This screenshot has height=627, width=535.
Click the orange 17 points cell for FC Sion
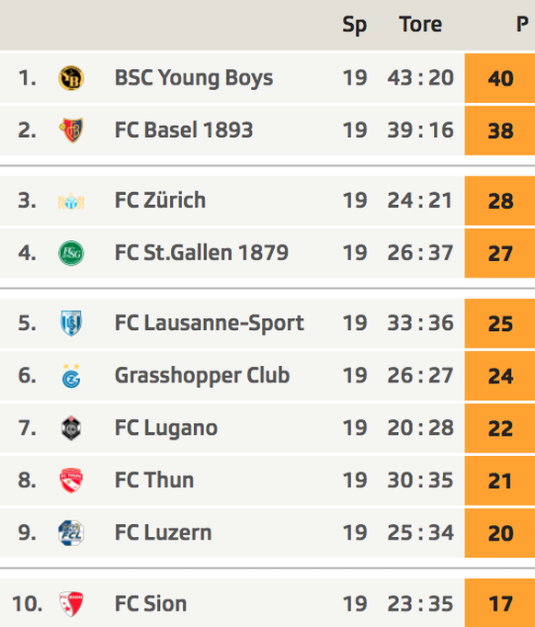pos(500,603)
